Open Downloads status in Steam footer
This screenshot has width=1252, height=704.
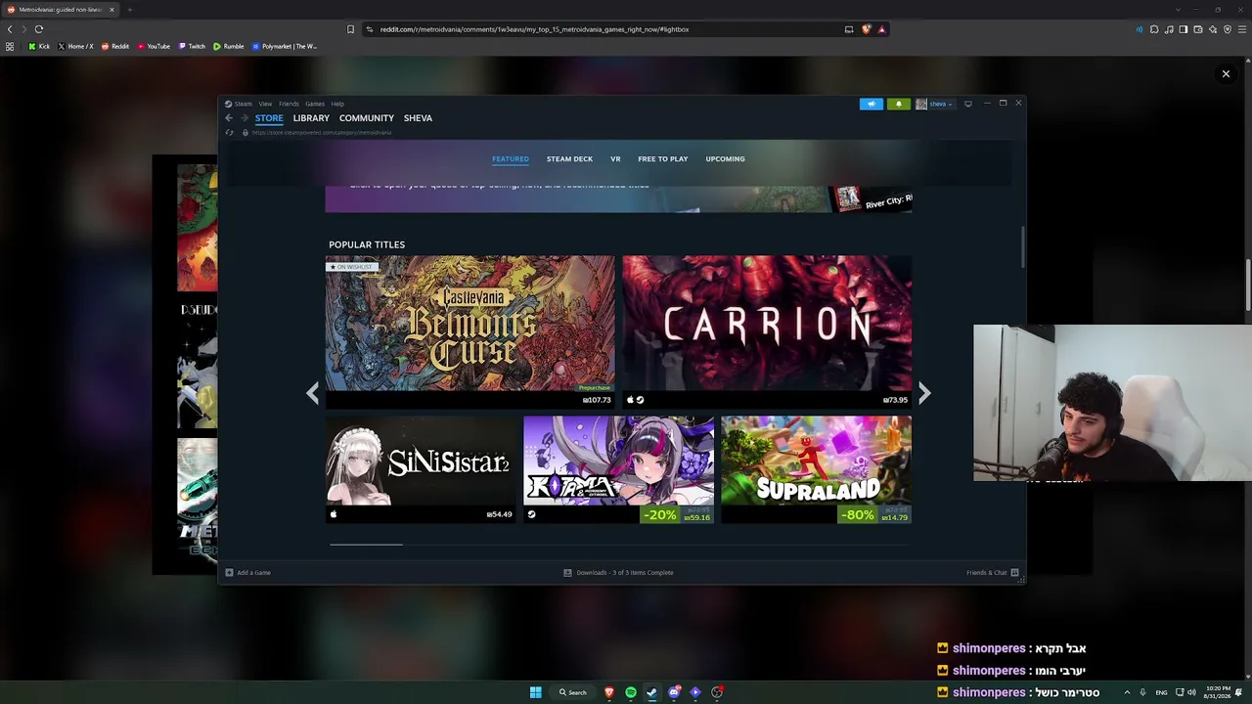[618, 573]
